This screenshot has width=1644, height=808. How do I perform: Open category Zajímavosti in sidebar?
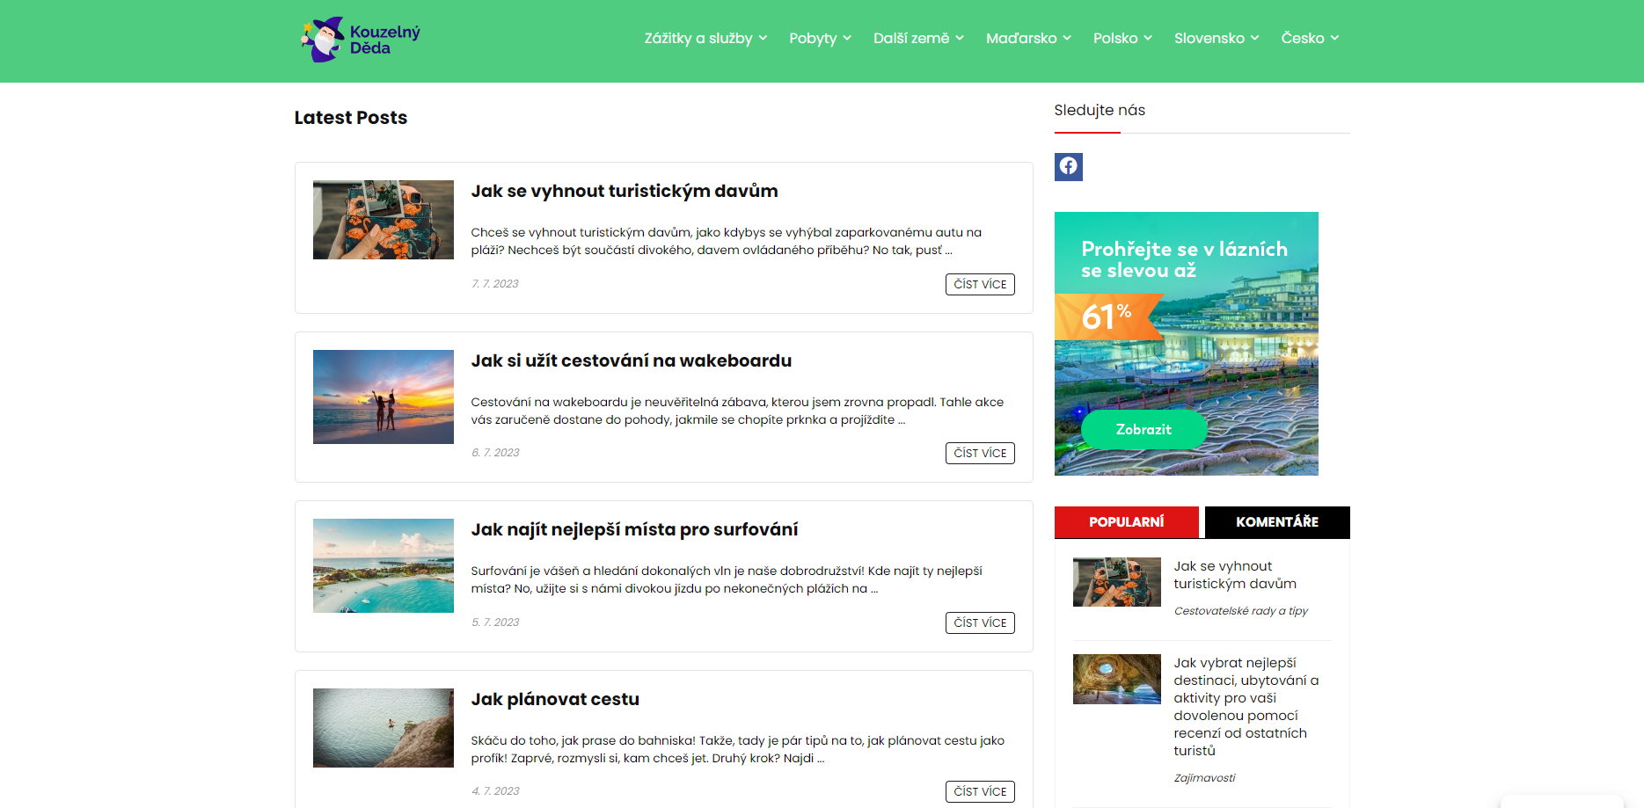click(x=1204, y=778)
